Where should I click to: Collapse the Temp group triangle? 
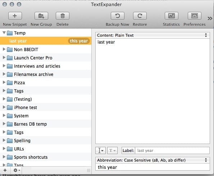click(x=4, y=33)
